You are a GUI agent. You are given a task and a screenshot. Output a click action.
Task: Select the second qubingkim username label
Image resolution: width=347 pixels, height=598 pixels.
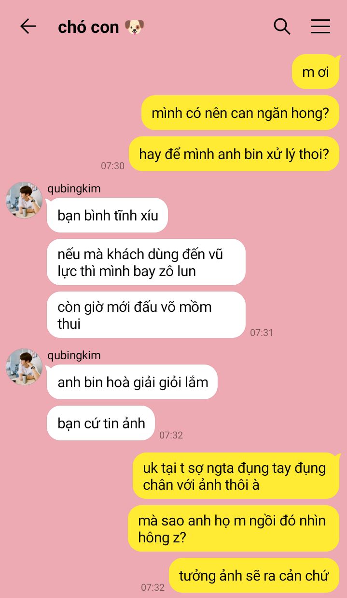click(74, 355)
